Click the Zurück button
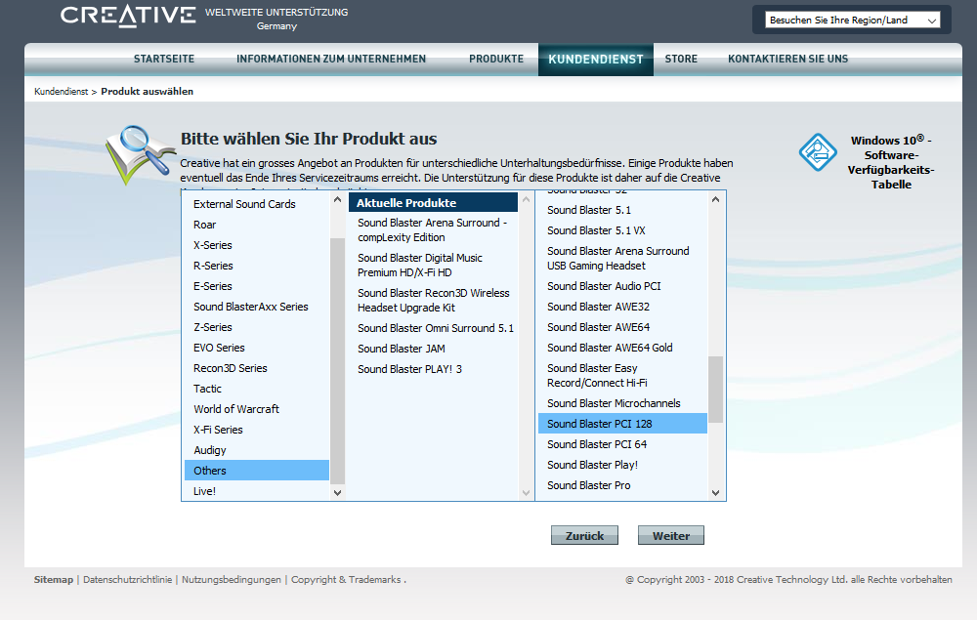 point(584,535)
